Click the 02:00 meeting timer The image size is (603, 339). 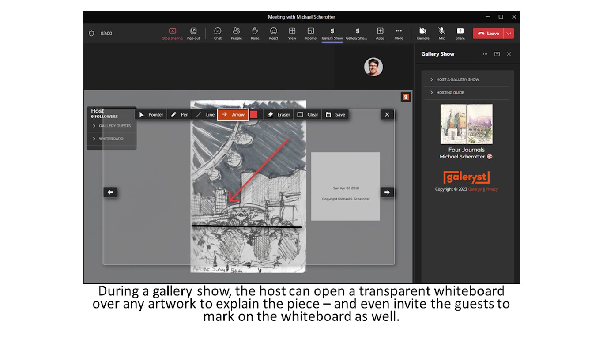(x=106, y=34)
